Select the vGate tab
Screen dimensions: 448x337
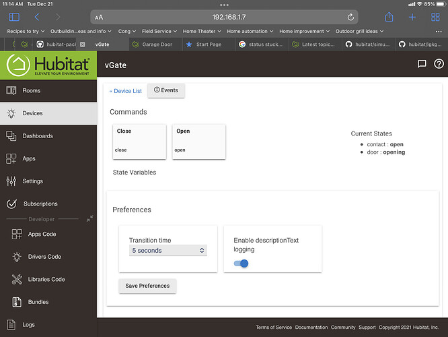(x=102, y=44)
